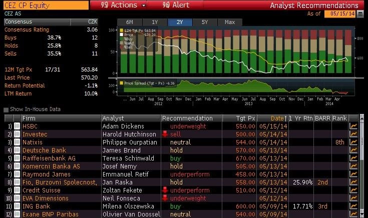Select the 5Y chart range tab
368x218 pixels.
205,22
